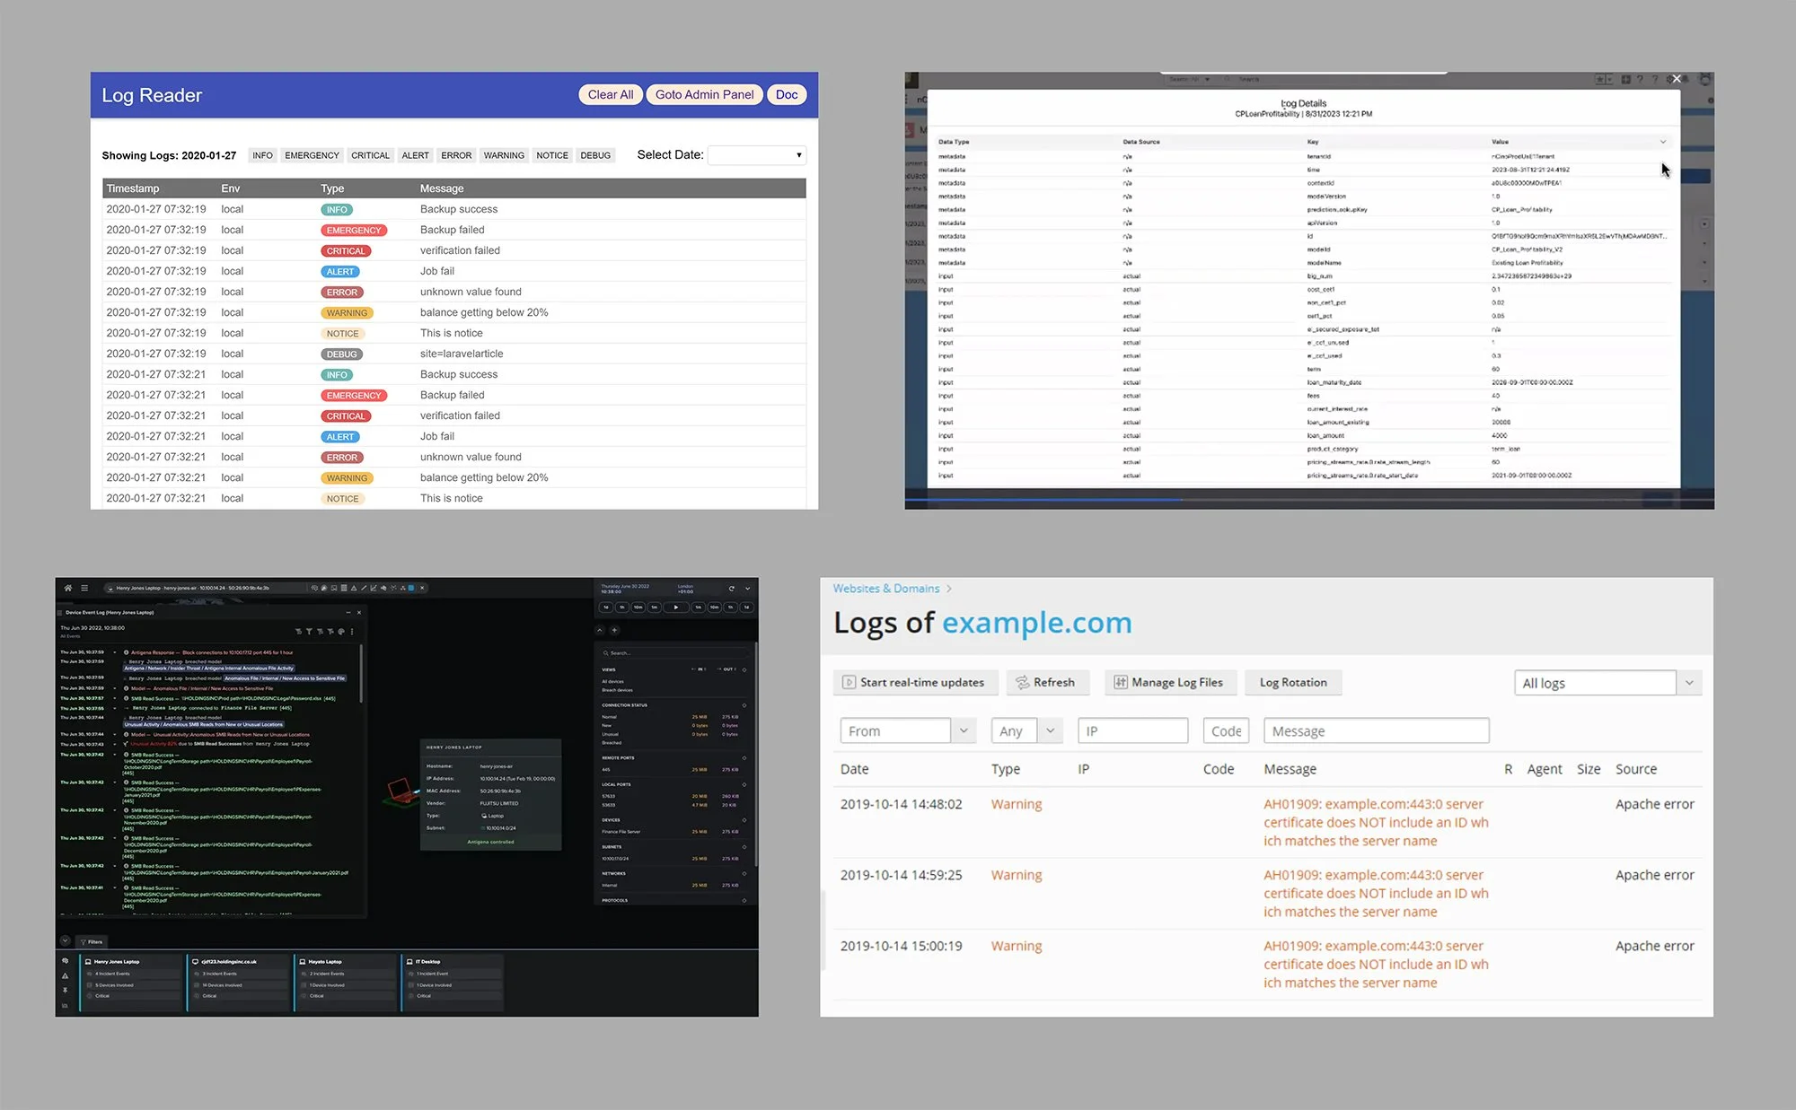Open the Select Date dropdown
Image resolution: width=1796 pixels, height=1110 pixels.
click(x=757, y=155)
